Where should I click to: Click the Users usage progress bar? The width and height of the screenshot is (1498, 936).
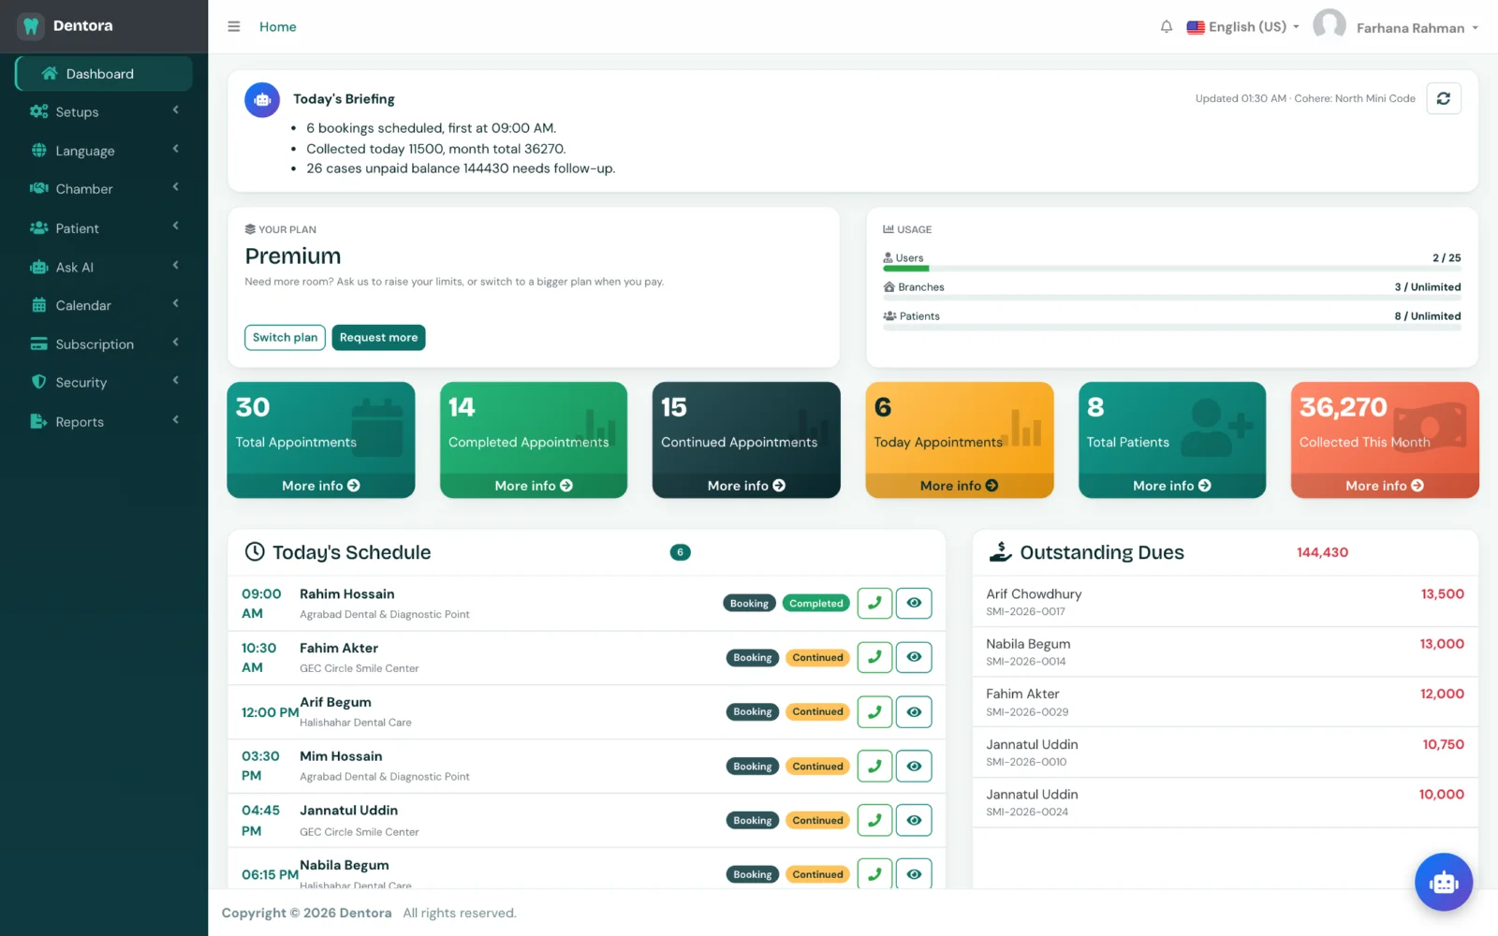[1171, 269]
